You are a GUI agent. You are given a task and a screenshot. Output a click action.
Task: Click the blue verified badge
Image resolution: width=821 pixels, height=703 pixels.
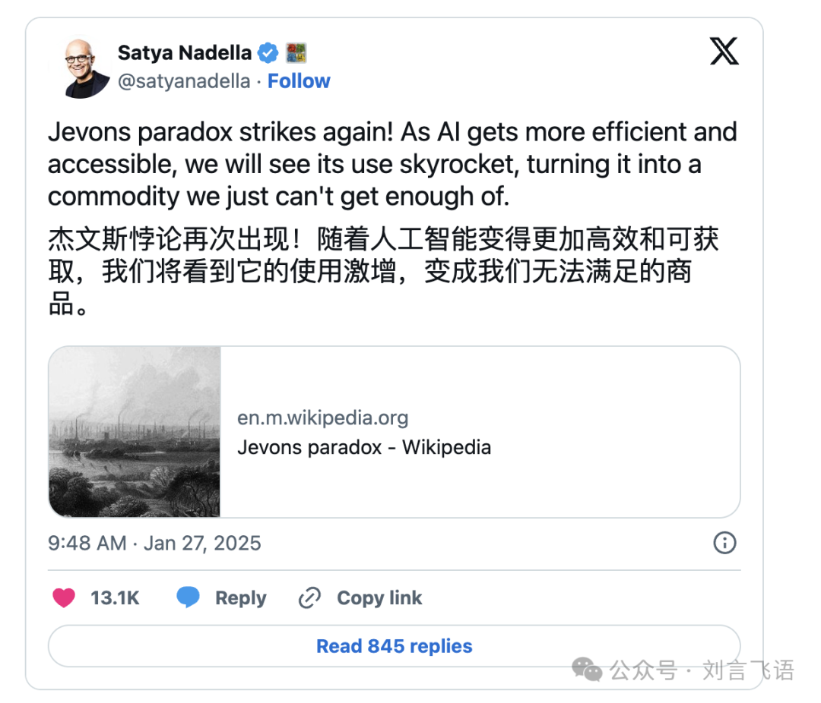point(268,53)
